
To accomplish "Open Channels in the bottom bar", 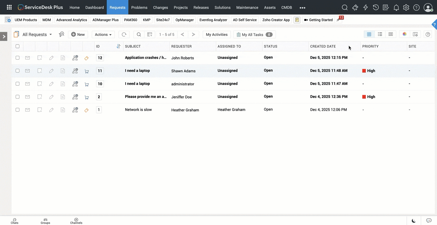I will pyautogui.click(x=76, y=221).
